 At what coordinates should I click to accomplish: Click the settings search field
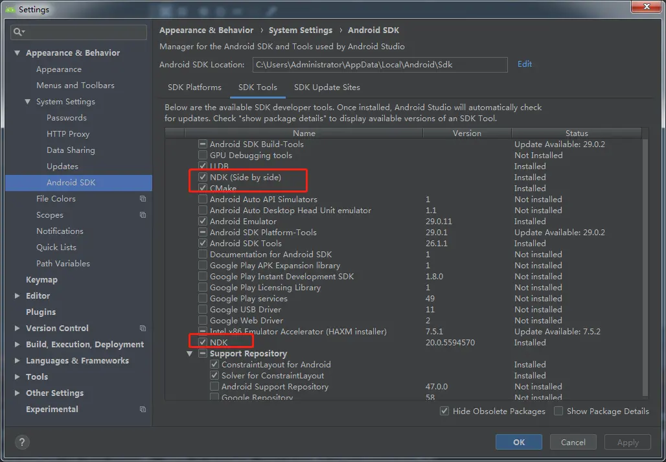pyautogui.click(x=78, y=32)
